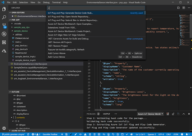Close EnvironmentalSensor.interface.json in Open Editors
The image size is (192, 136).
(x=12, y=16)
